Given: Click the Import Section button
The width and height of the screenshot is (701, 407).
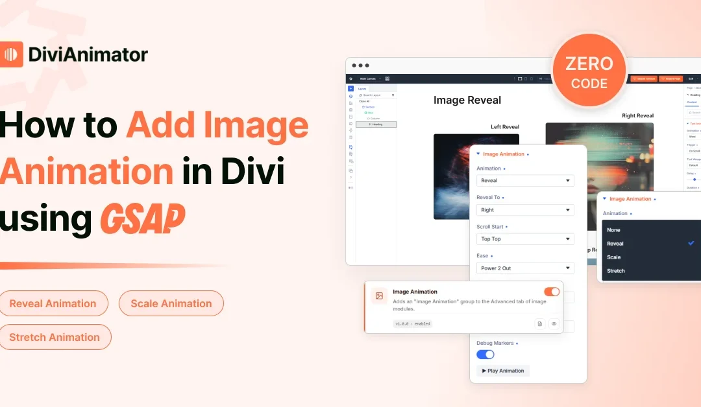Looking at the screenshot, I should coord(644,78).
